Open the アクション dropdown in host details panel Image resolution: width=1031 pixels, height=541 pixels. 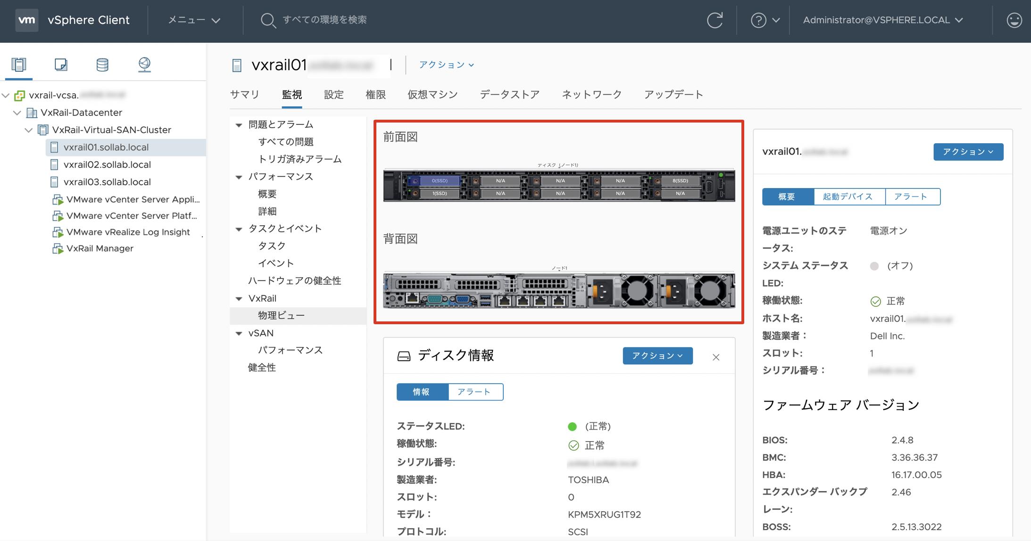coord(968,152)
